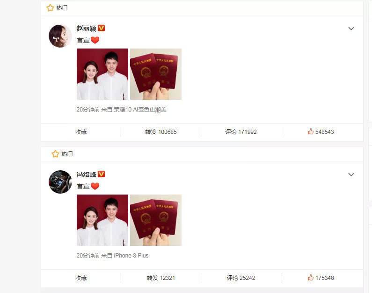Expand options chevron on 赵丽颖's post

[351, 28]
